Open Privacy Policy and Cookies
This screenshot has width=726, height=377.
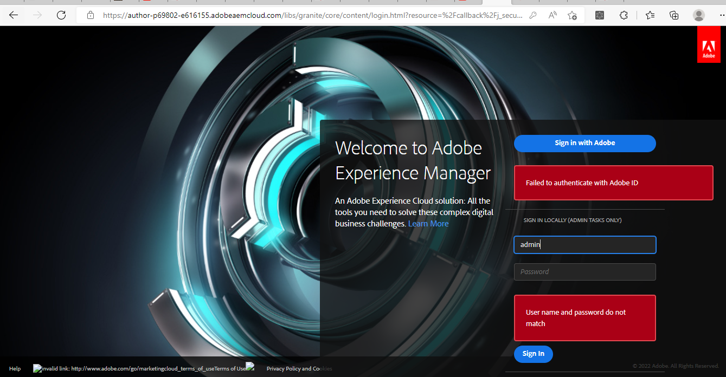[x=299, y=368]
